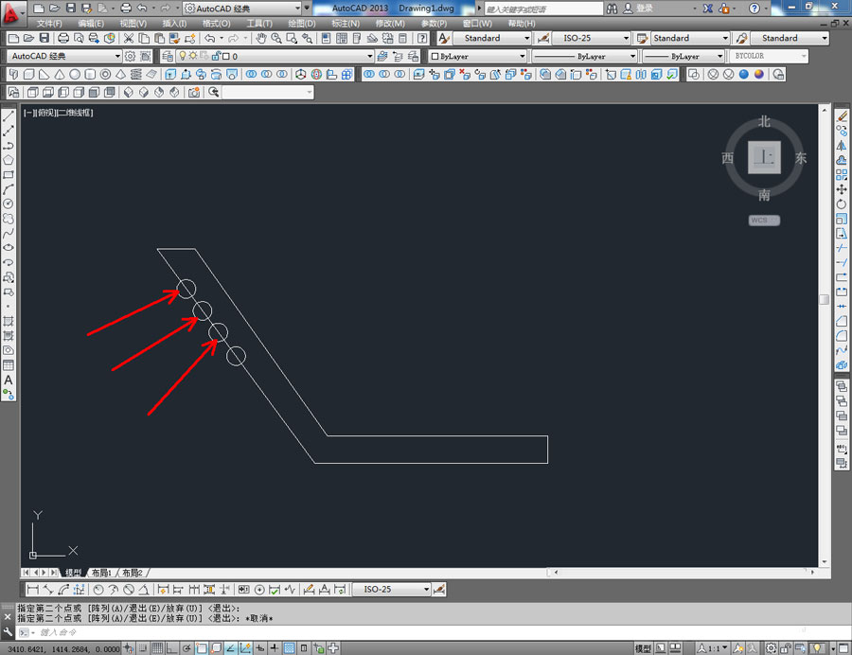Toggle Snap mode in the status bar
Image resolution: width=852 pixels, height=655 pixels.
tap(143, 648)
